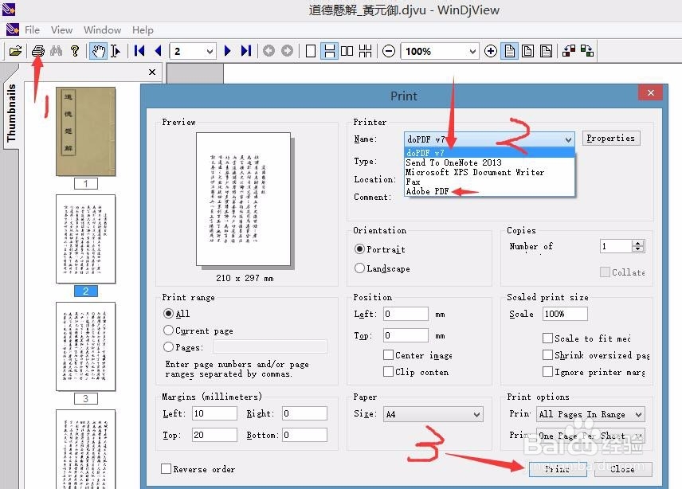Click the help question mark icon

[75, 51]
